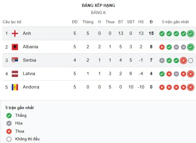Screen dimensions: 196x143
Task: Click Andorra's last red loss icon
Action: click(x=191, y=87)
